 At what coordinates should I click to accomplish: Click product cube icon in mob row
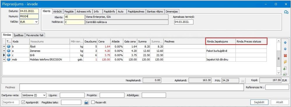pos(8,59)
